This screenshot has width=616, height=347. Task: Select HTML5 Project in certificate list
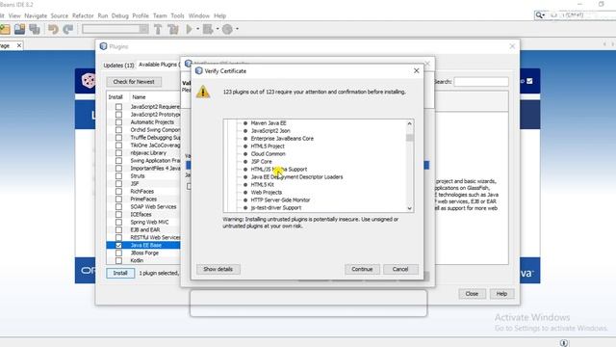click(x=268, y=146)
